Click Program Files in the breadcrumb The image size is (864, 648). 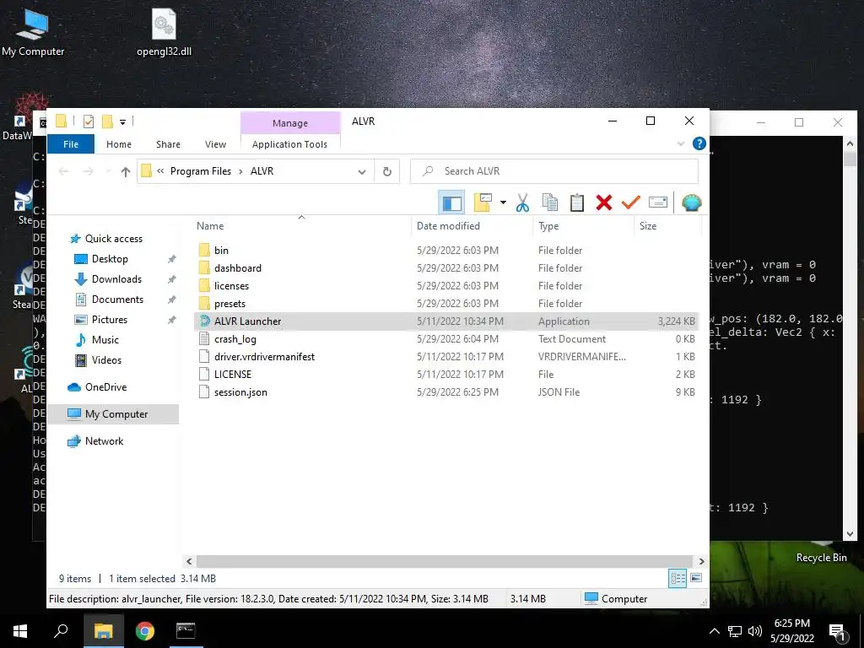201,171
